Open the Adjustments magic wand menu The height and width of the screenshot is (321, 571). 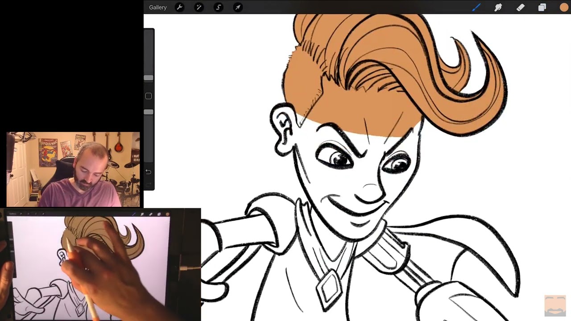(199, 7)
